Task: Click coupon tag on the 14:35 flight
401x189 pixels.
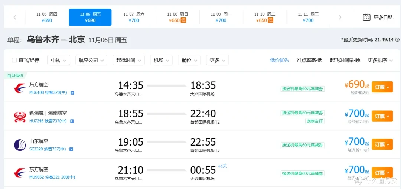Action: pyautogui.click(x=302, y=89)
